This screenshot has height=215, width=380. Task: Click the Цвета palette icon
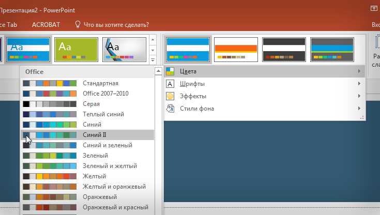click(170, 71)
